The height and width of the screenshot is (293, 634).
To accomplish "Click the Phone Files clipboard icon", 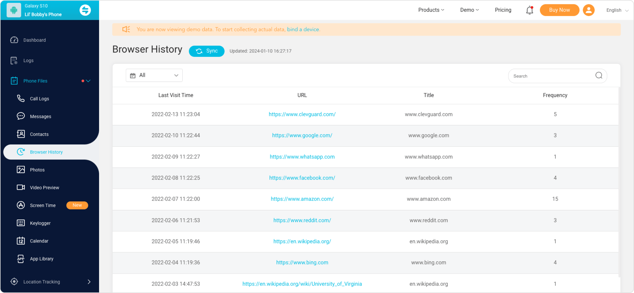I will 14,81.
